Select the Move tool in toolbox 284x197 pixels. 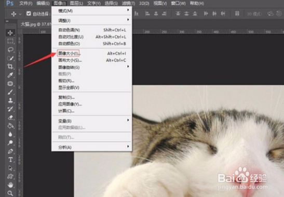pyautogui.click(x=10, y=33)
